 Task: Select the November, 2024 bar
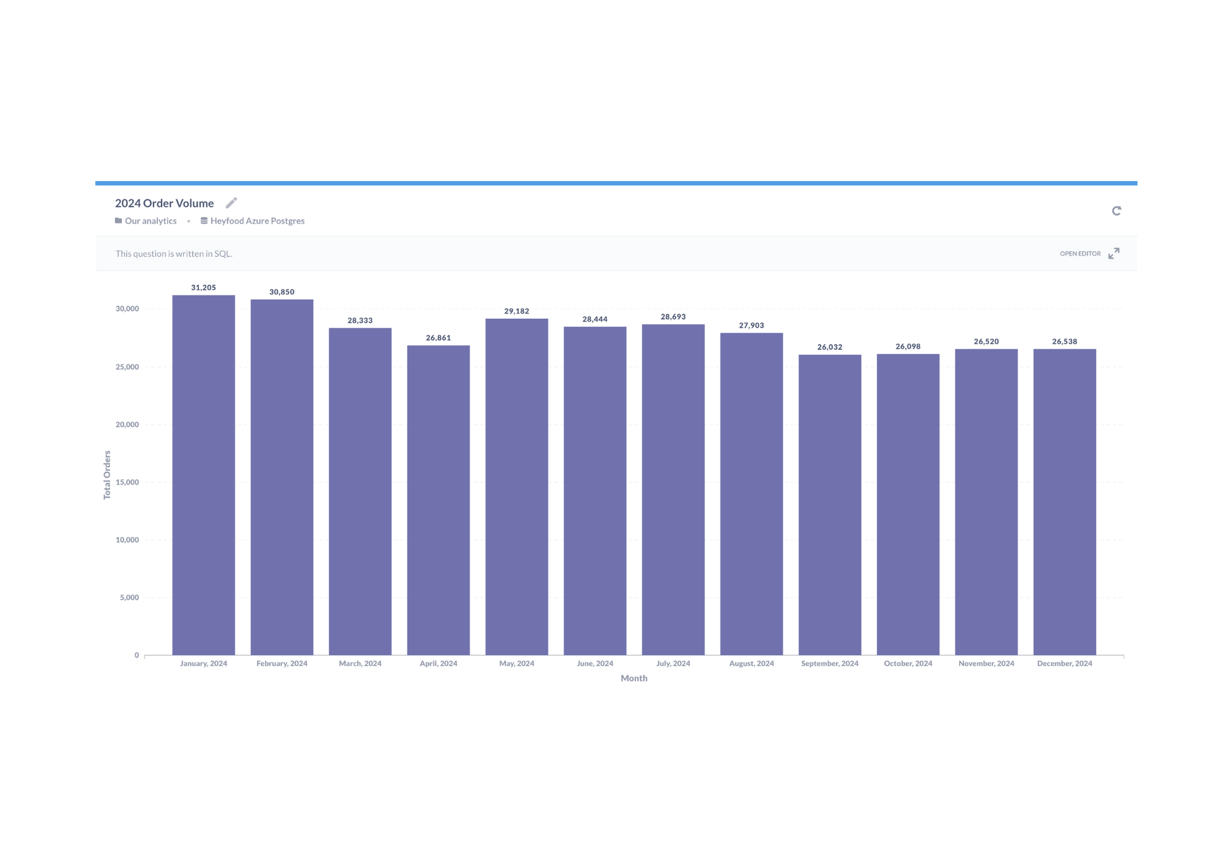click(x=987, y=502)
